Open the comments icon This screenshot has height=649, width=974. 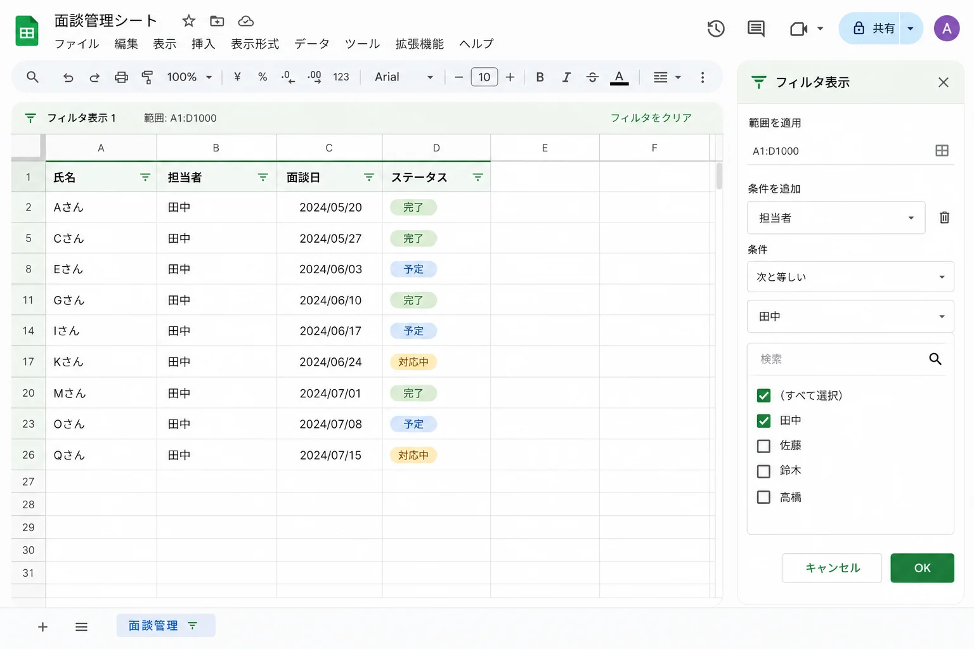click(x=756, y=29)
